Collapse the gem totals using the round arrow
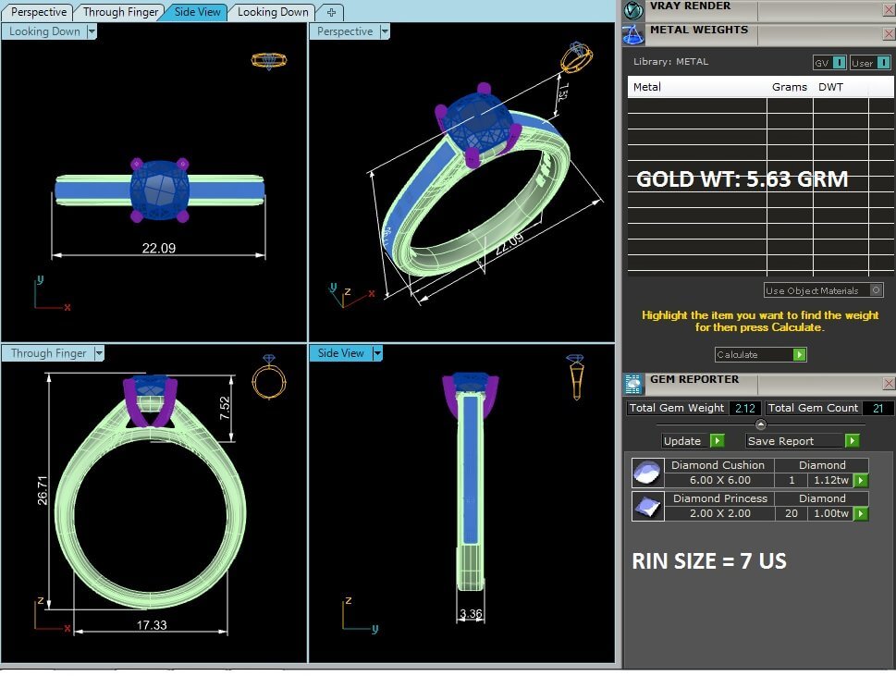This screenshot has width=896, height=676. click(761, 424)
